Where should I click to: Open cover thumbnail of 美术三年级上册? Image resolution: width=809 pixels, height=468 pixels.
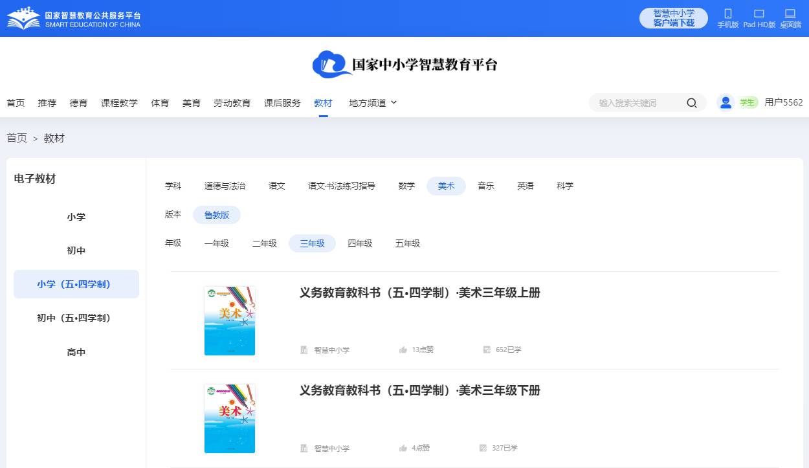tap(230, 321)
